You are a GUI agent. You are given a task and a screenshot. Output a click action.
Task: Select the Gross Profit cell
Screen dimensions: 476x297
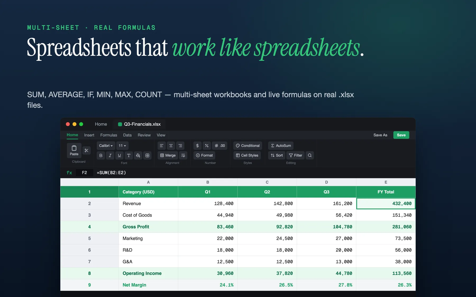tap(148, 227)
